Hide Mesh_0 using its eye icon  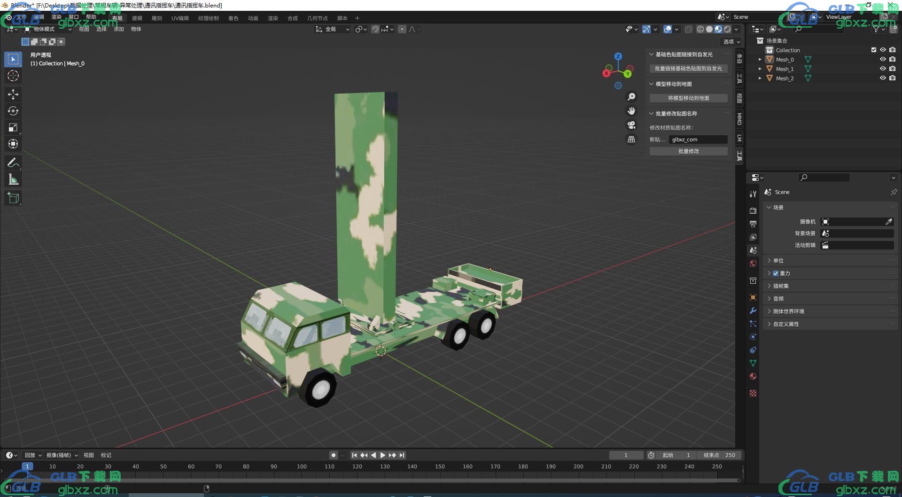pos(883,59)
